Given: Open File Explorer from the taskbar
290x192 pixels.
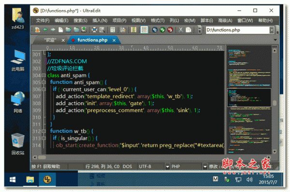Looking at the screenshot, I should tap(30, 179).
